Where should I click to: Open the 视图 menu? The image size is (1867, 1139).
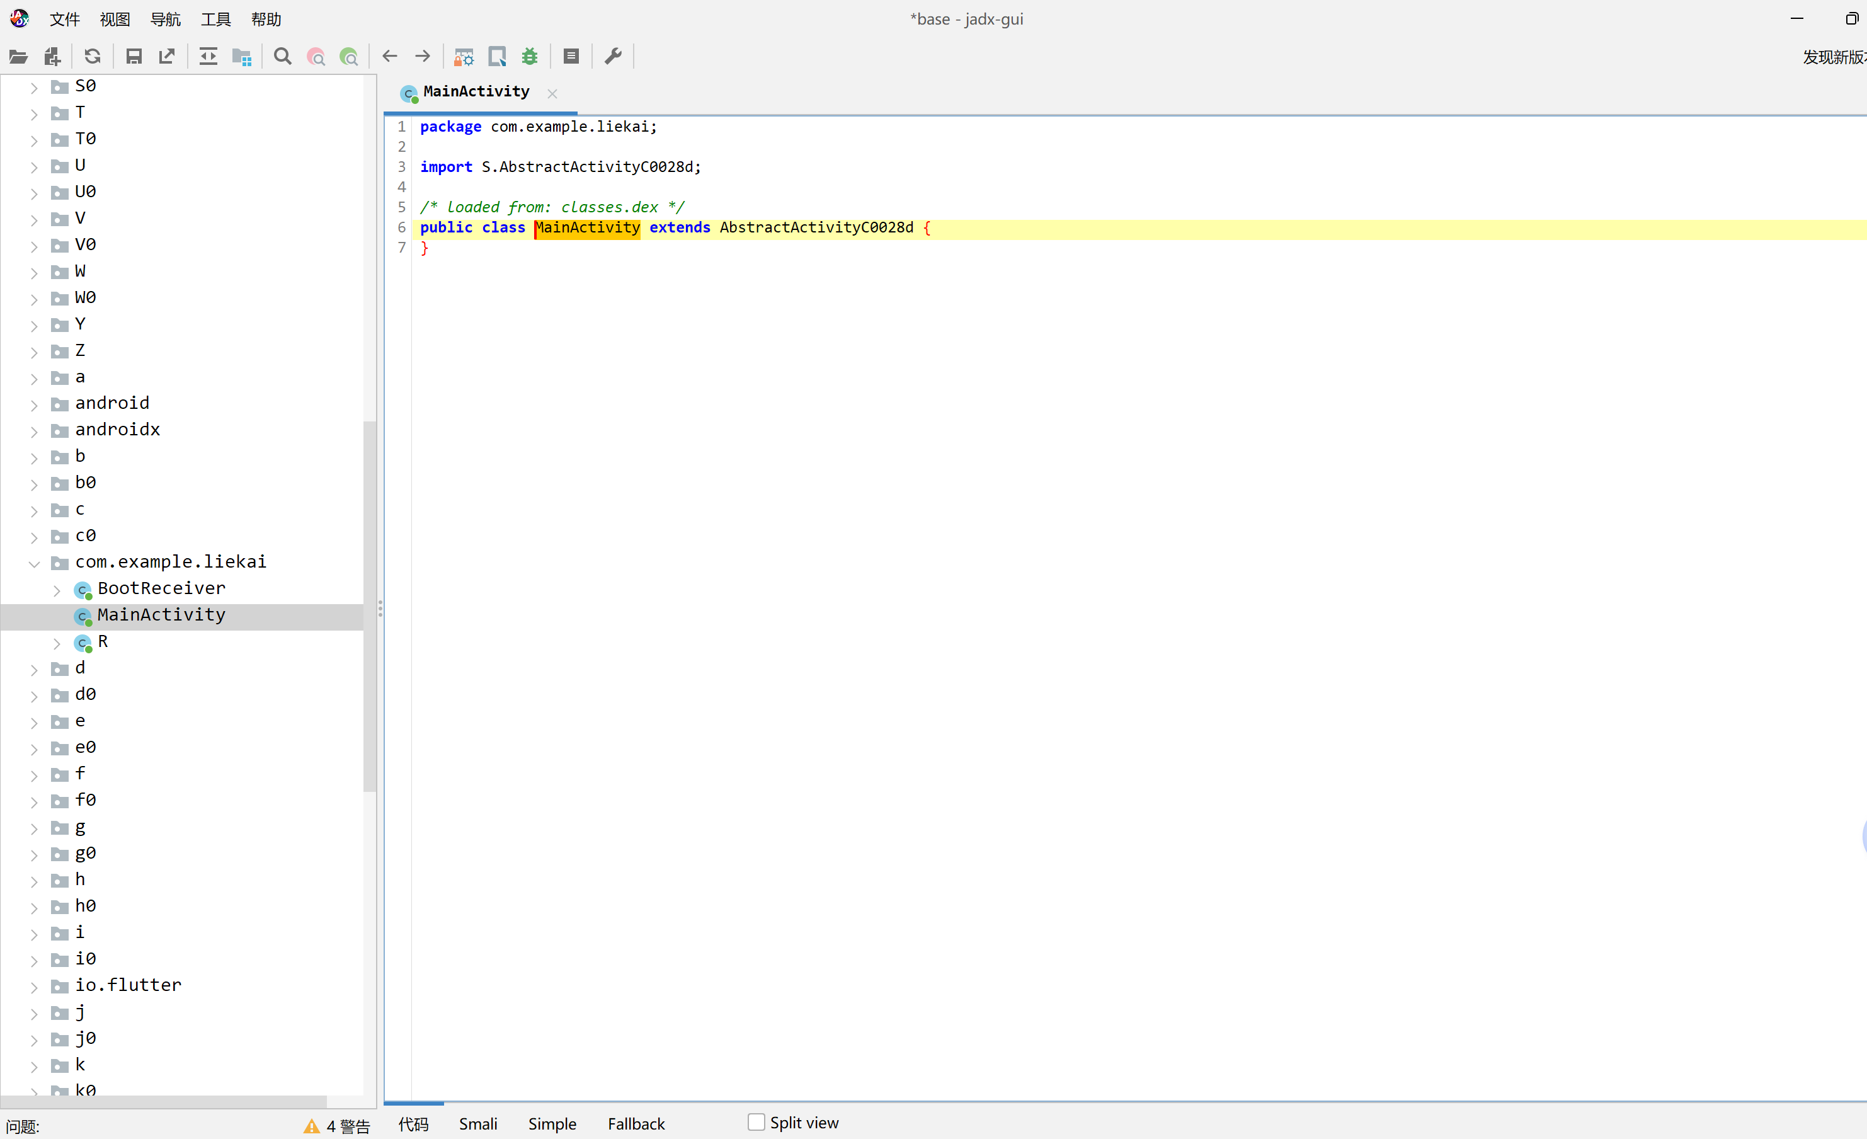115,19
